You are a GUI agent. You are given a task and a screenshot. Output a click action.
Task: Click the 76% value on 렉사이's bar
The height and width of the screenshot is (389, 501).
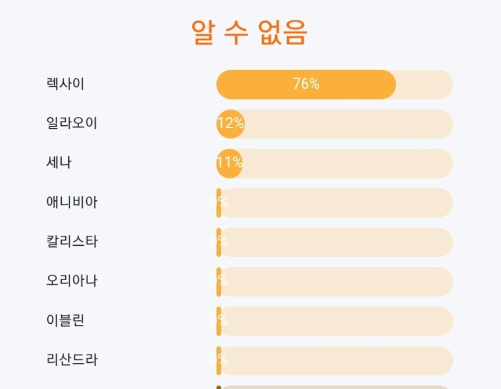306,84
